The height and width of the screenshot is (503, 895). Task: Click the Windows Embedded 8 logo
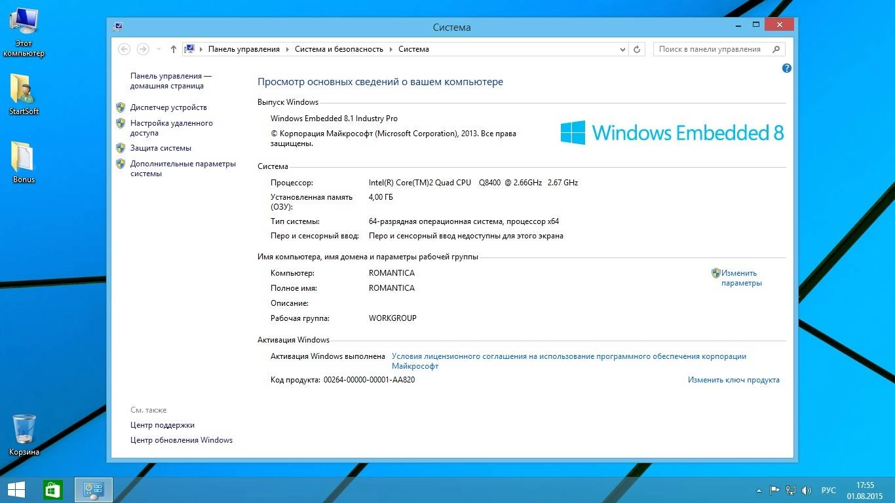(x=672, y=132)
